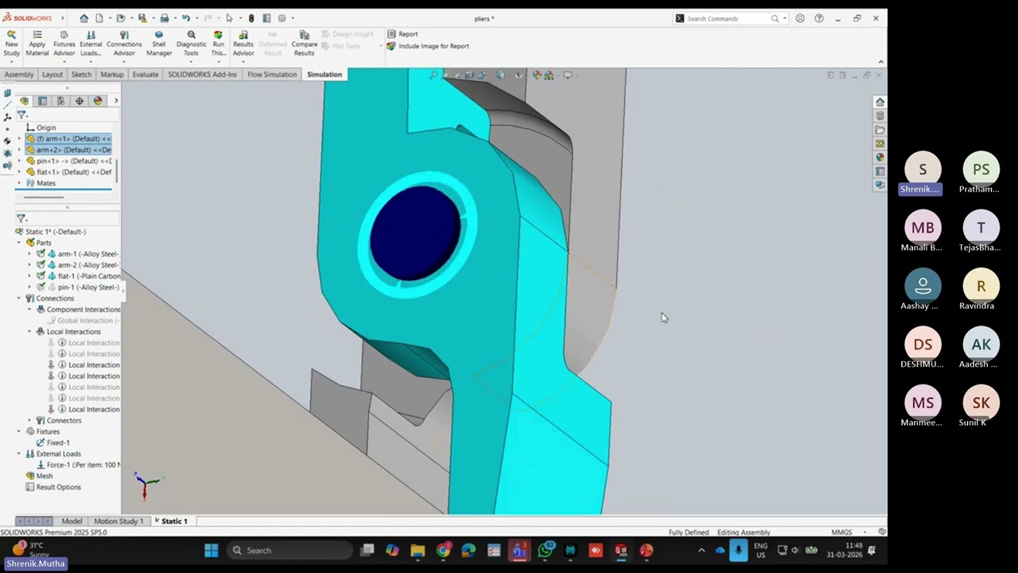Viewport: 1018px width, 573px height.
Task: Click the Open document icon
Action: (120, 18)
